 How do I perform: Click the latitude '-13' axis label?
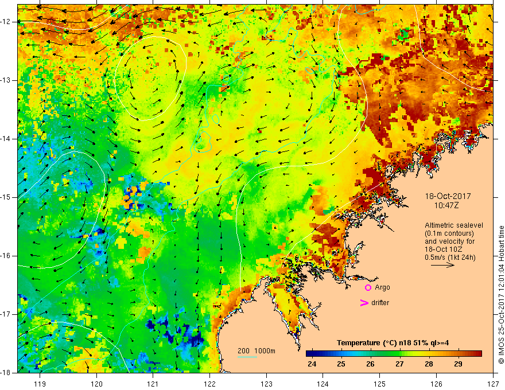click(x=6, y=80)
